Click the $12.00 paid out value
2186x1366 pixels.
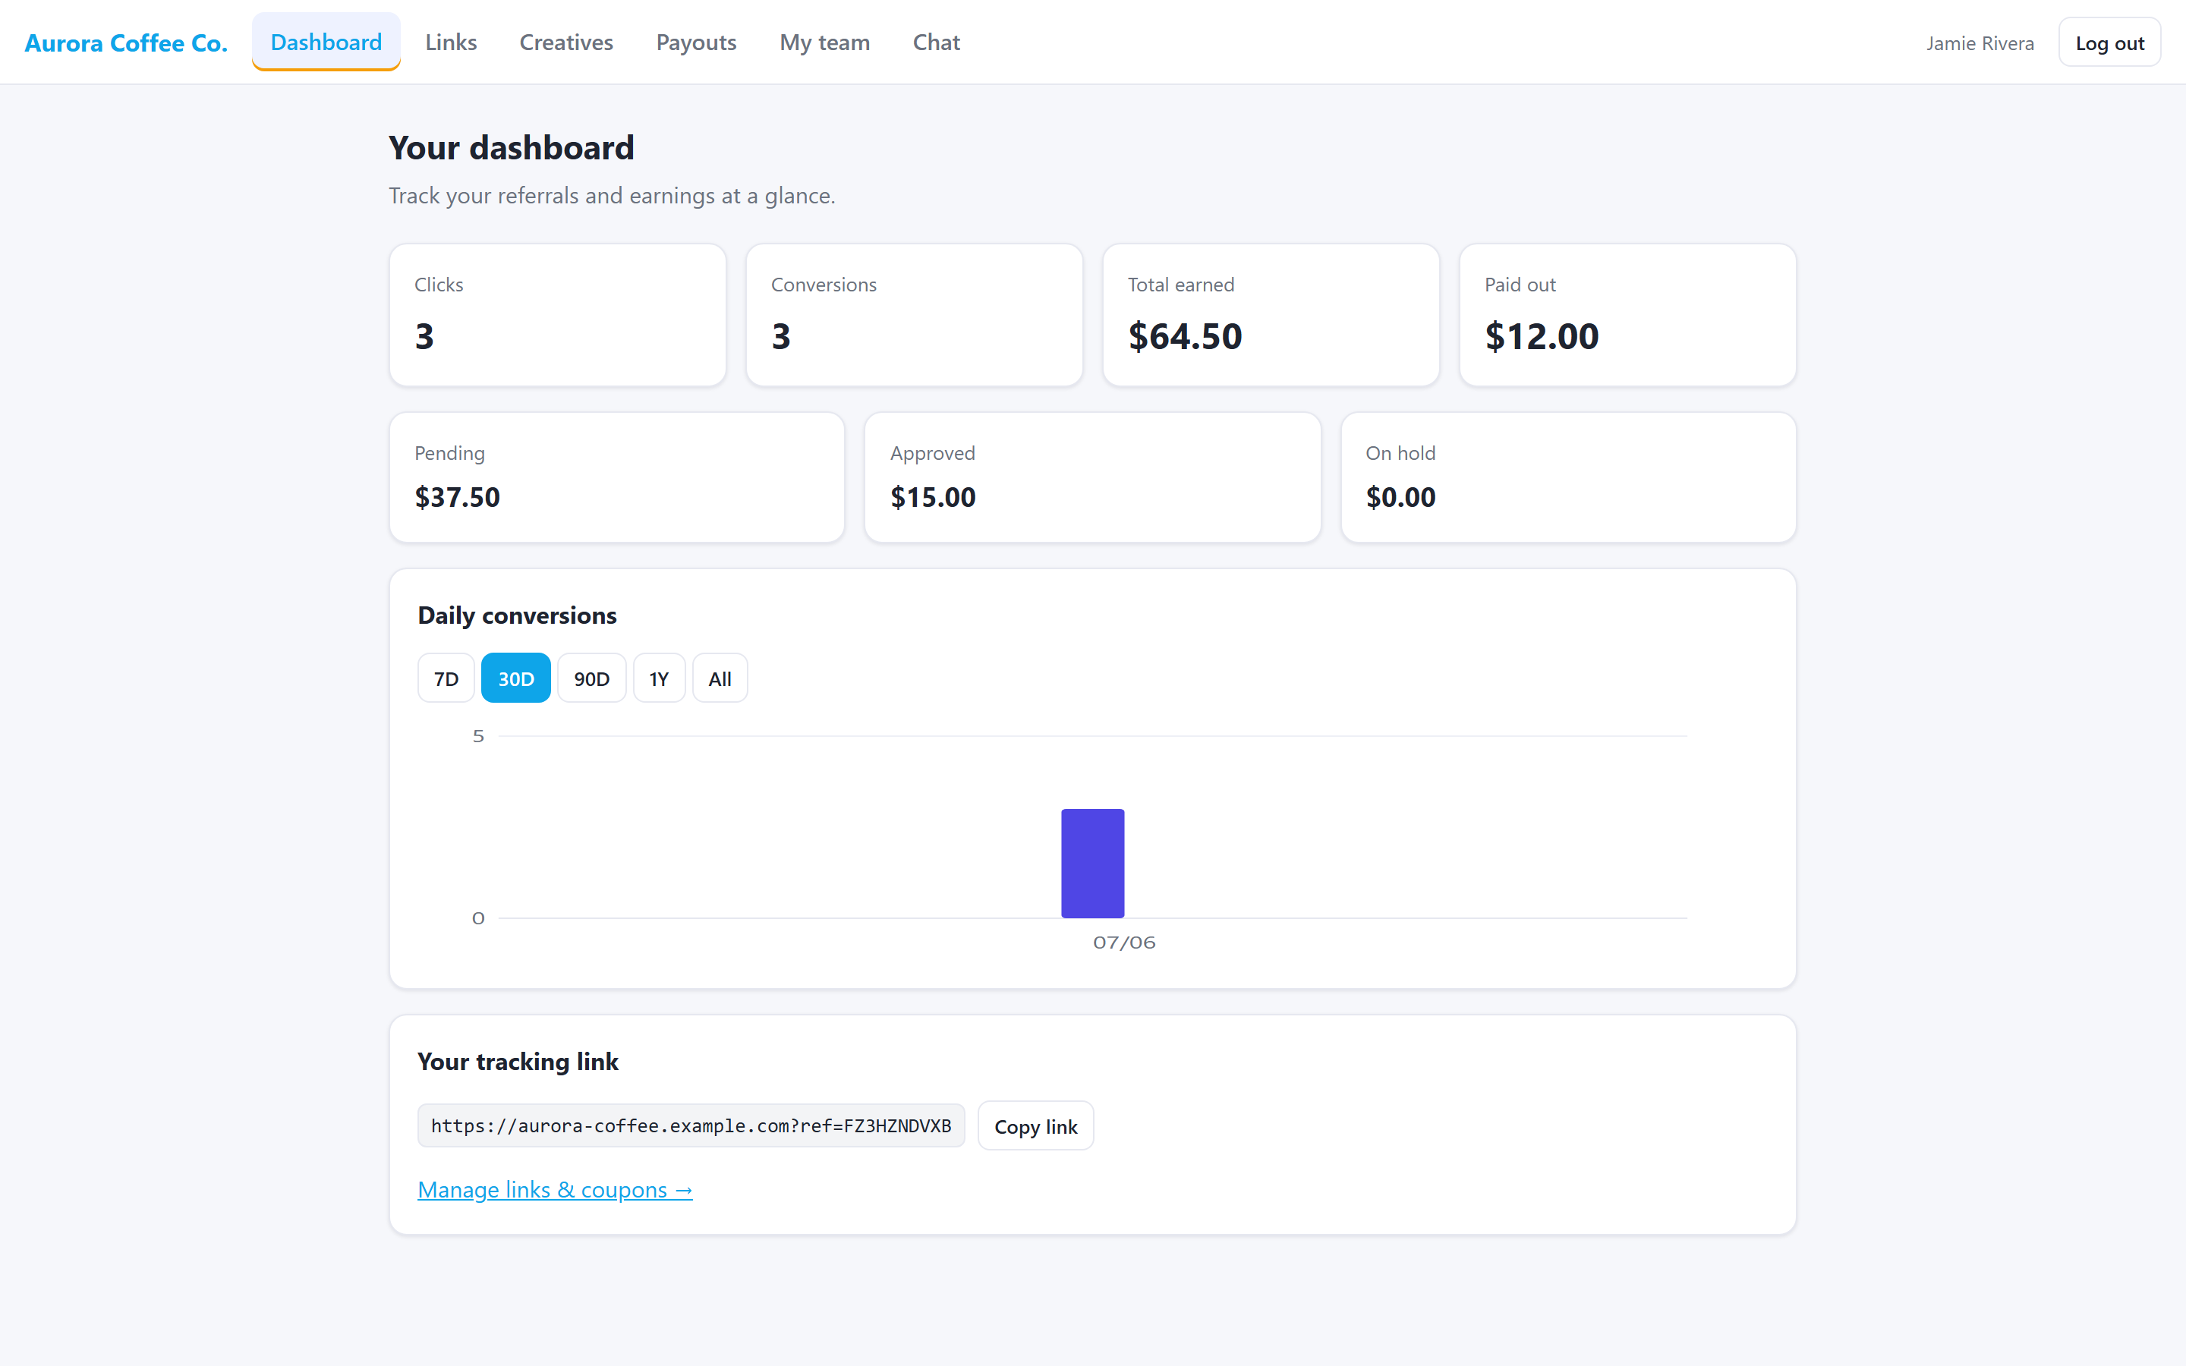click(x=1542, y=336)
